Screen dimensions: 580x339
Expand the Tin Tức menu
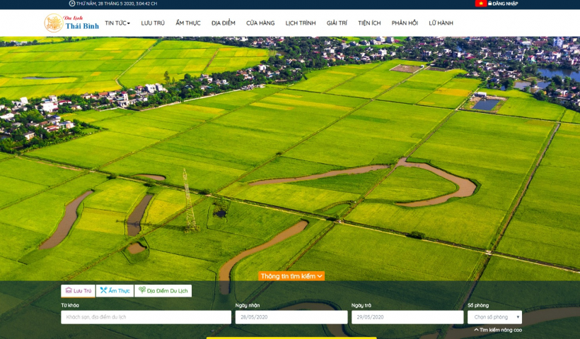117,23
